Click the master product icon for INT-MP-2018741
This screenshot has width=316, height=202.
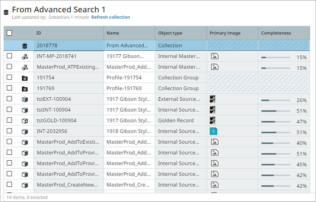click(x=25, y=56)
